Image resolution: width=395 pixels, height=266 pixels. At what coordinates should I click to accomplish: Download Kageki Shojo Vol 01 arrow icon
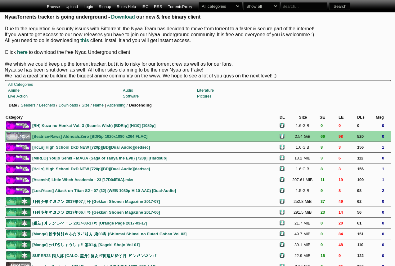(282, 245)
